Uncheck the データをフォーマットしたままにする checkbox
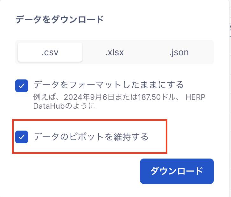Viewport: 231px width, 197px height. point(22,86)
